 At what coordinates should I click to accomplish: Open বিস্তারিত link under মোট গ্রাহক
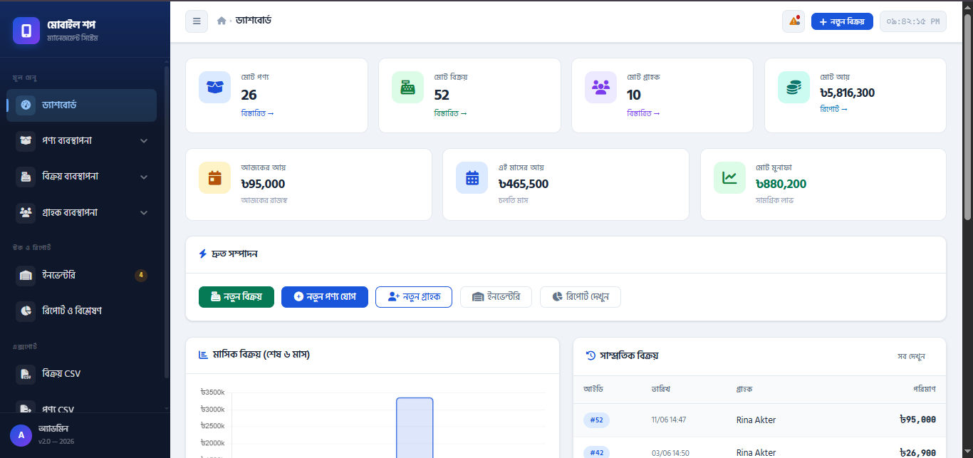643,113
